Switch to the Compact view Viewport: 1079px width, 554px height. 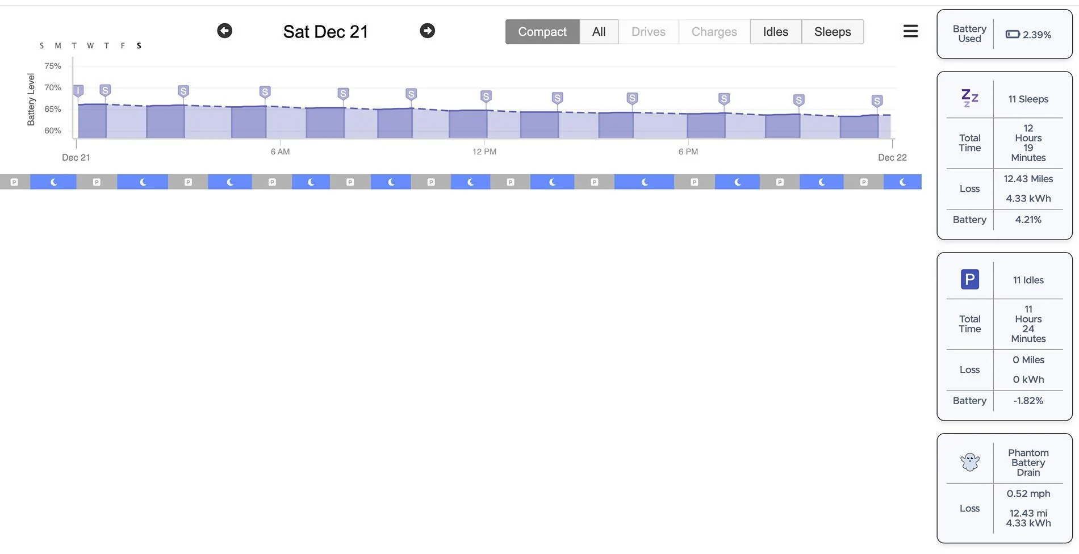pos(542,32)
